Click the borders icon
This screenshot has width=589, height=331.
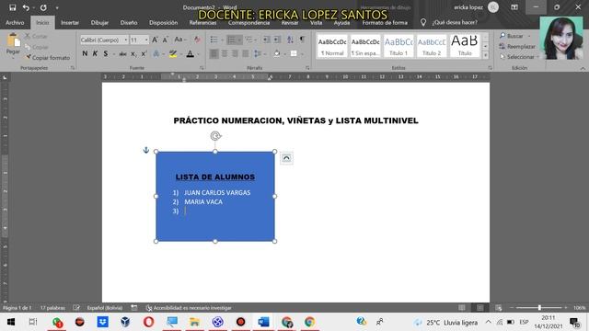pos(294,54)
